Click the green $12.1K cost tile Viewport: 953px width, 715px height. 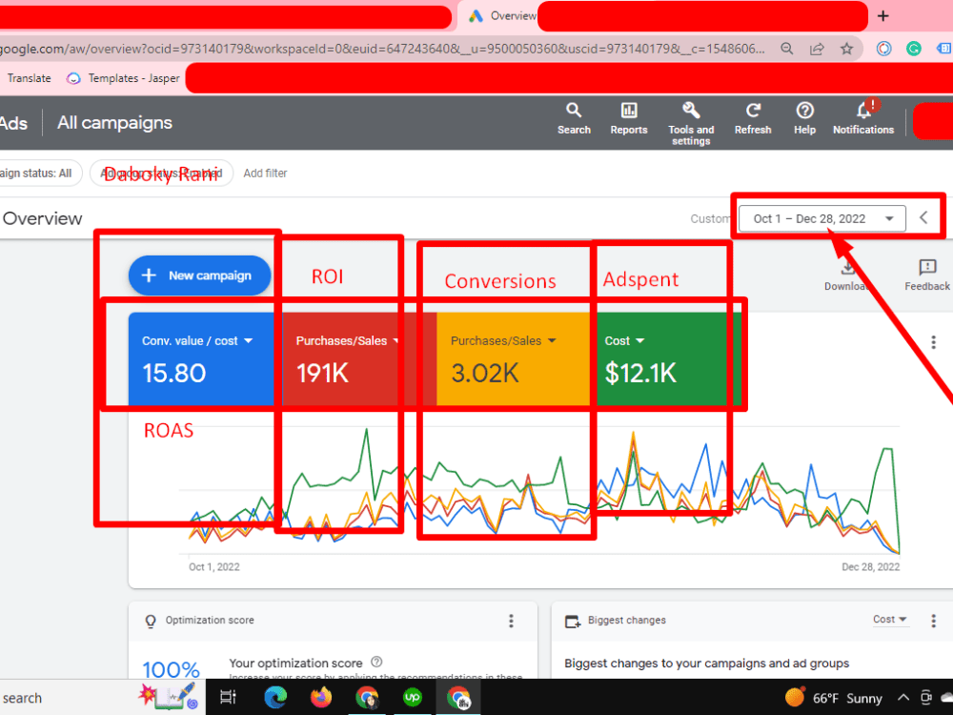(x=666, y=358)
